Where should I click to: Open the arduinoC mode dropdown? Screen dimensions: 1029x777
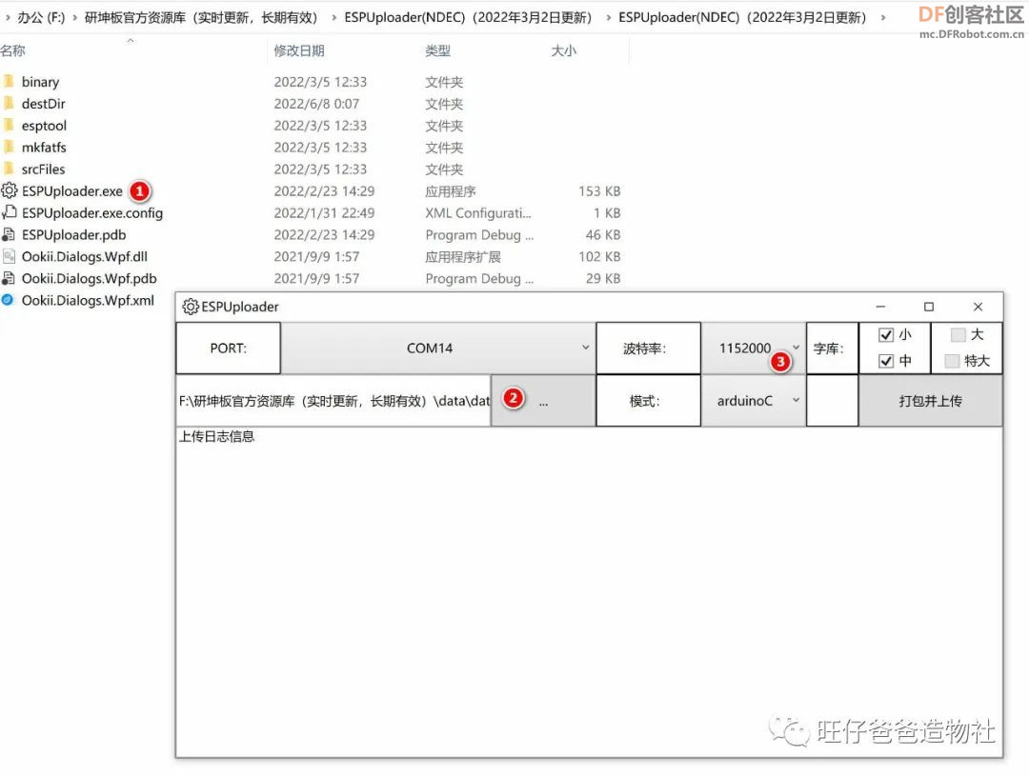point(754,401)
